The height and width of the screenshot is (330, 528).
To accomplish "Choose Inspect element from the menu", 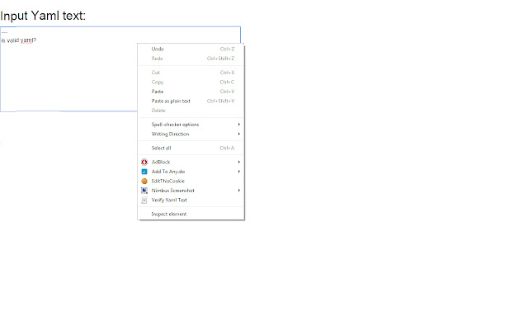I will coord(191,214).
